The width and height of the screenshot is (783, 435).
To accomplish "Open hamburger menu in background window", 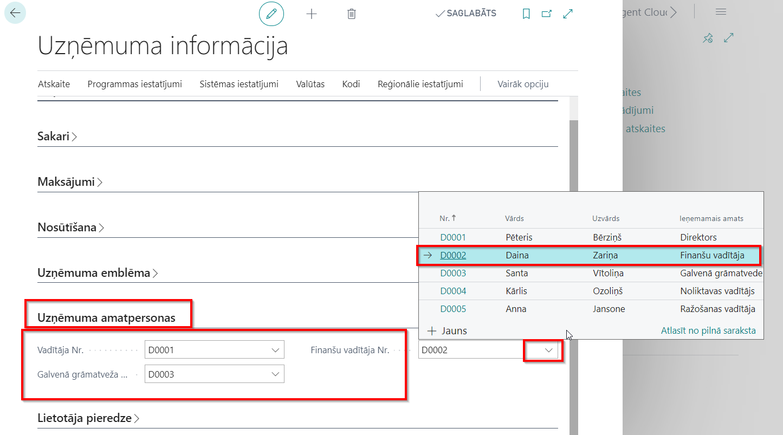I will coord(721,12).
